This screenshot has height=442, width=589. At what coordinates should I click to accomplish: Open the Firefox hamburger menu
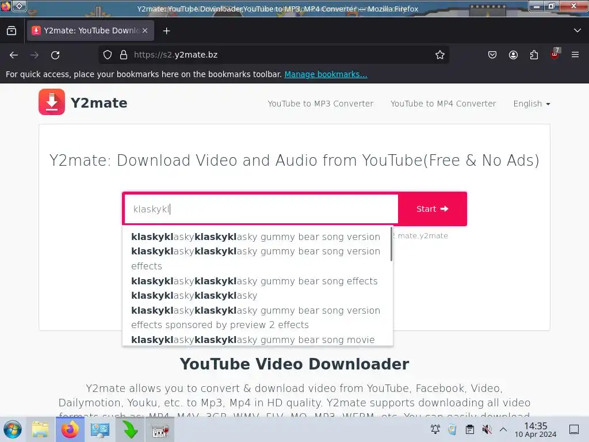[x=575, y=55]
